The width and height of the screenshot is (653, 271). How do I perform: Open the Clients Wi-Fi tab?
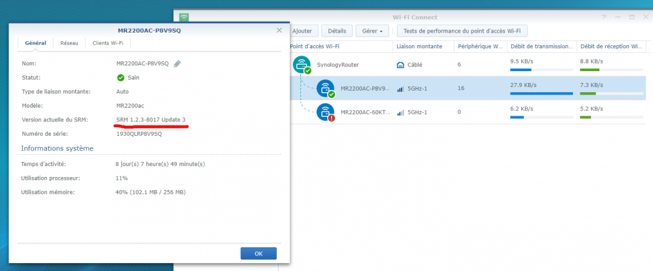(108, 43)
